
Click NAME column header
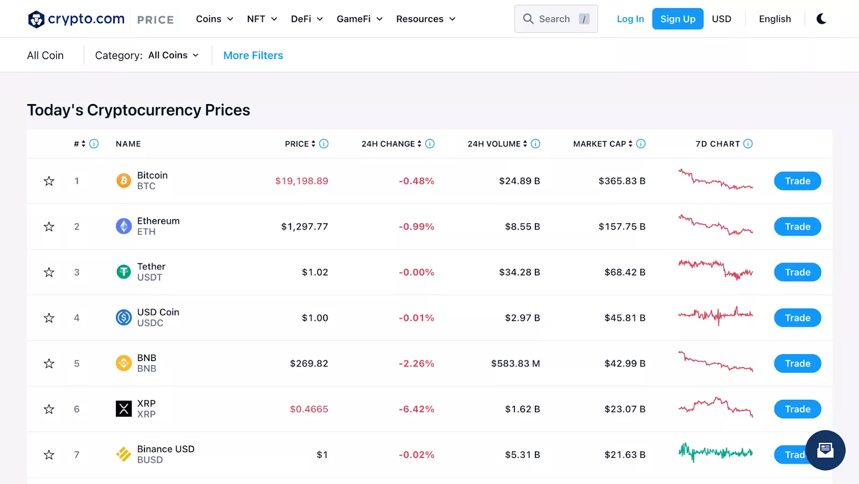pyautogui.click(x=128, y=144)
